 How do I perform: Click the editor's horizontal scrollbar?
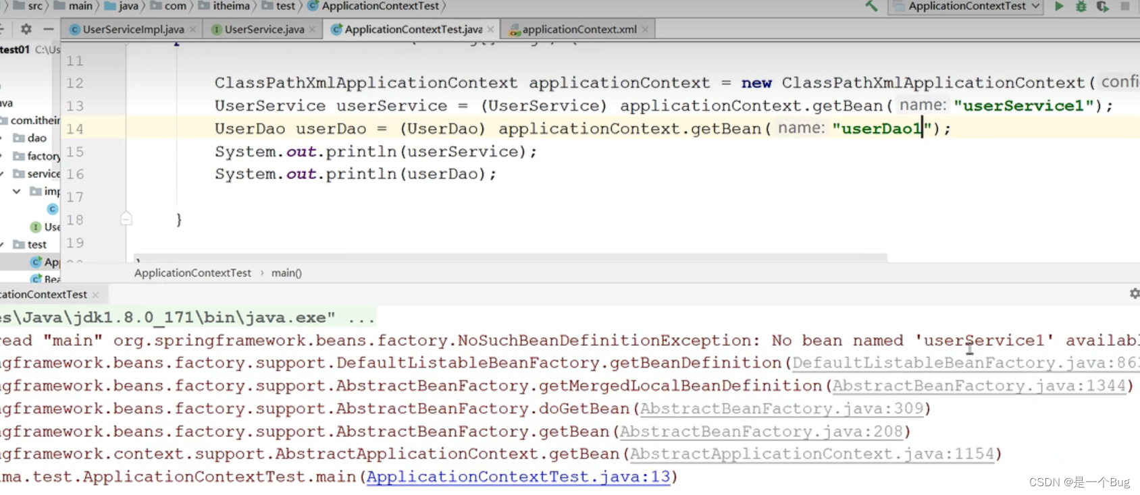(511, 258)
